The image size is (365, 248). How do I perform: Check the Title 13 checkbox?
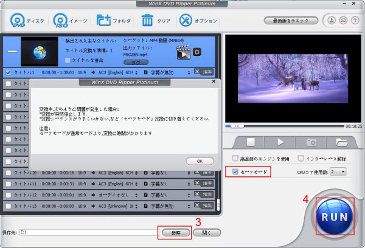tap(9, 206)
